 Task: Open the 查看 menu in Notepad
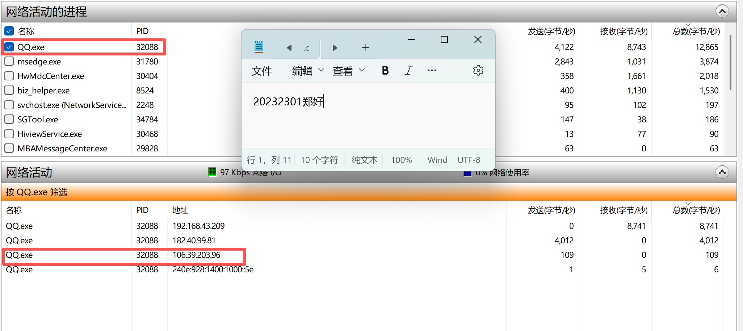click(348, 71)
